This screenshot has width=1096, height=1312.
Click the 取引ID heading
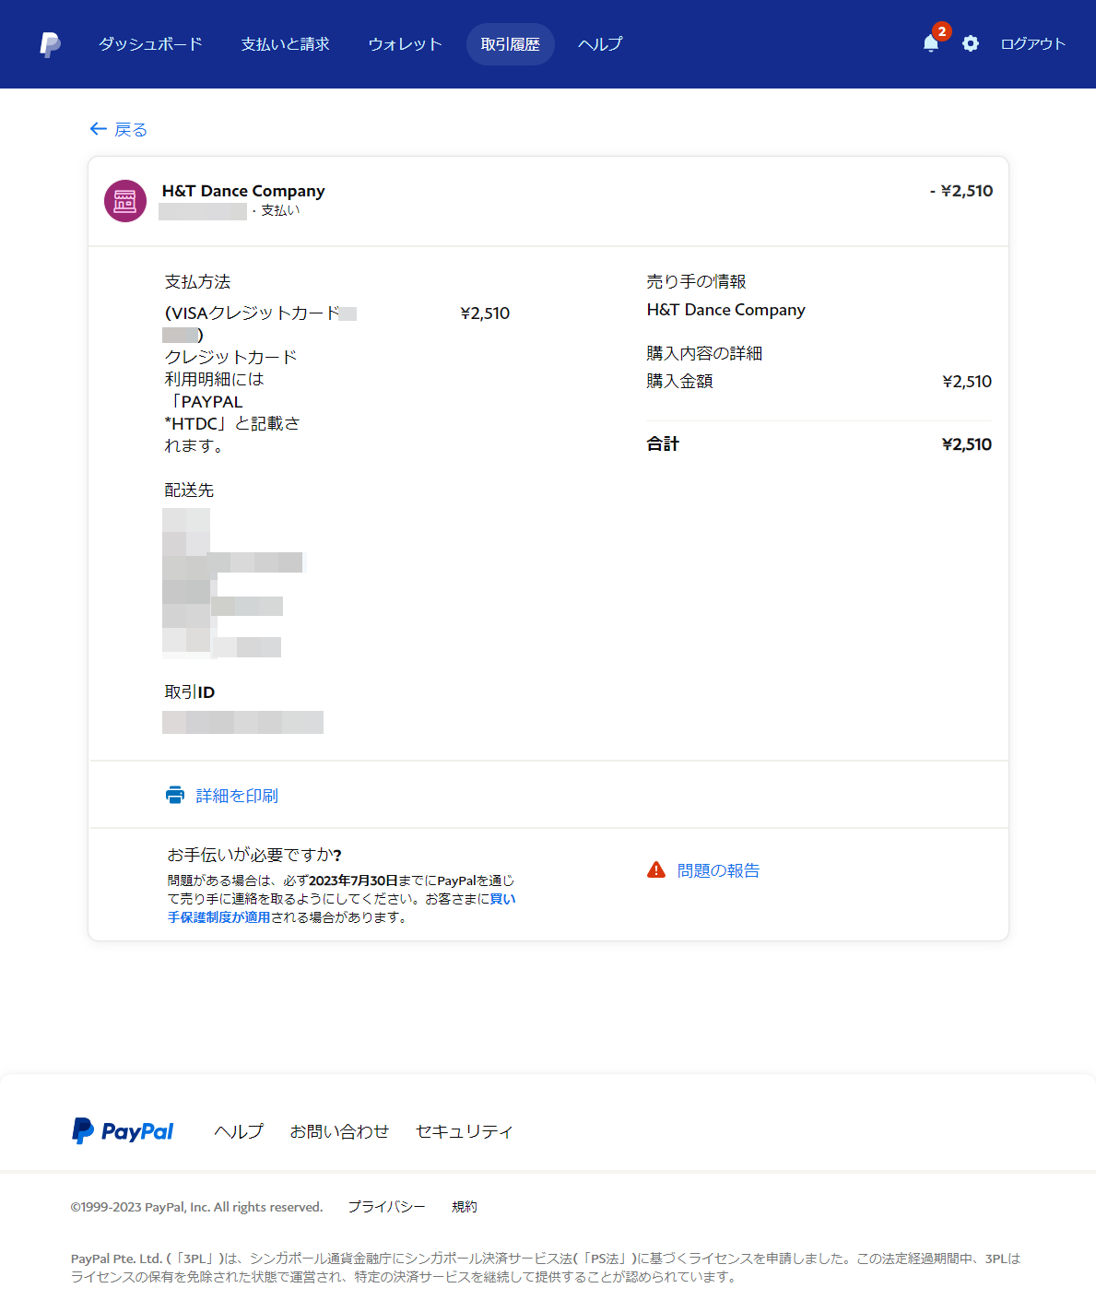pos(190,692)
